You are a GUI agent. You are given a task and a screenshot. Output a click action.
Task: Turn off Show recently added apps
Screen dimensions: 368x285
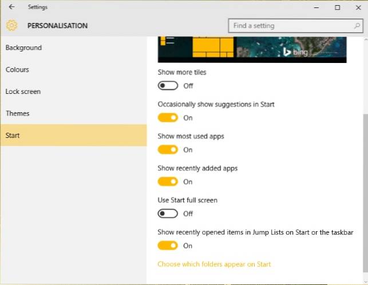click(x=168, y=181)
